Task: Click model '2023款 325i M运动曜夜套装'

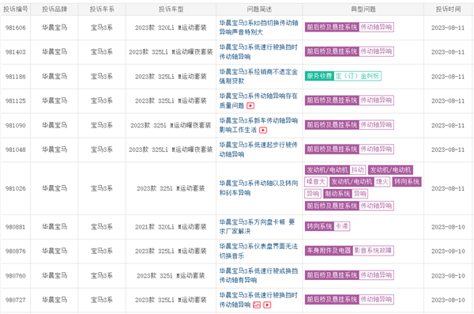Action: coord(171,125)
